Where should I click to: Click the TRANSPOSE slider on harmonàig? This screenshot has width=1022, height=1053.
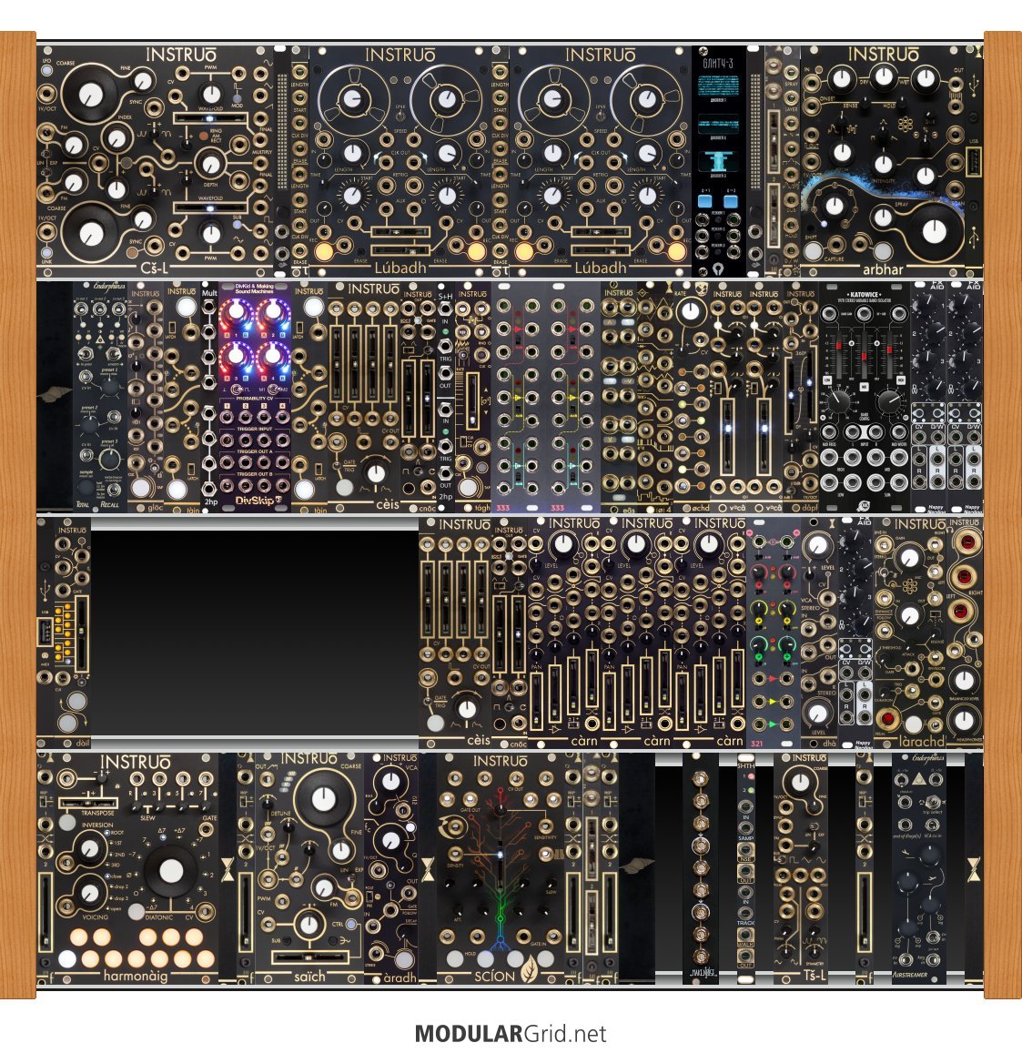(88, 804)
